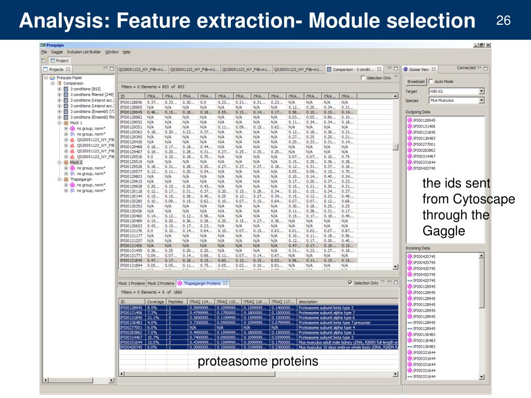
Task: Sort by the Peptides column header
Action: click(x=177, y=302)
